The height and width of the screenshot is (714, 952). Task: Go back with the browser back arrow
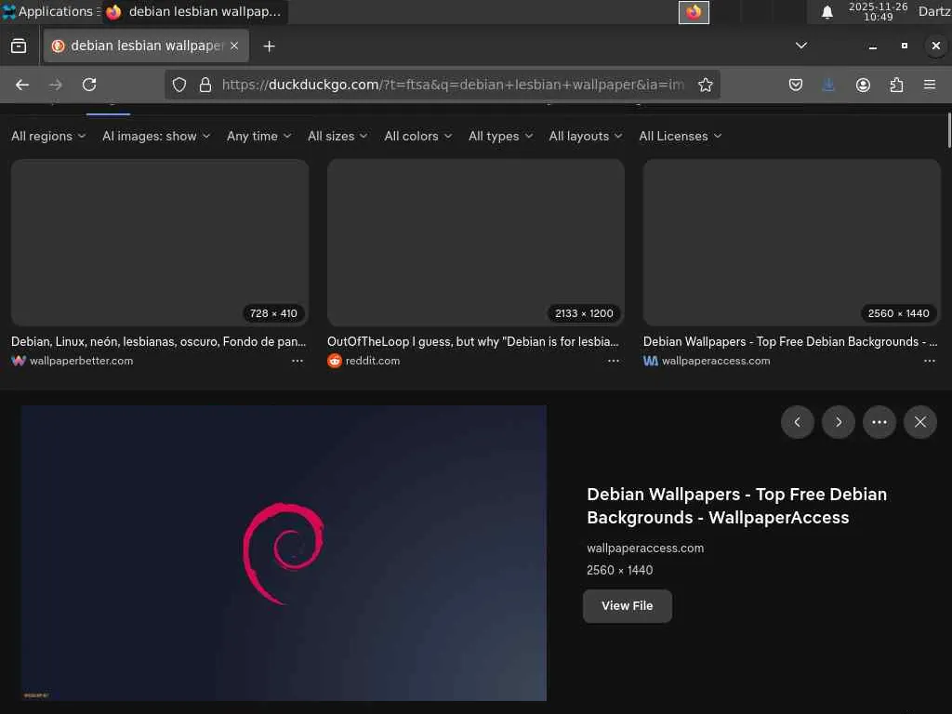[22, 85]
